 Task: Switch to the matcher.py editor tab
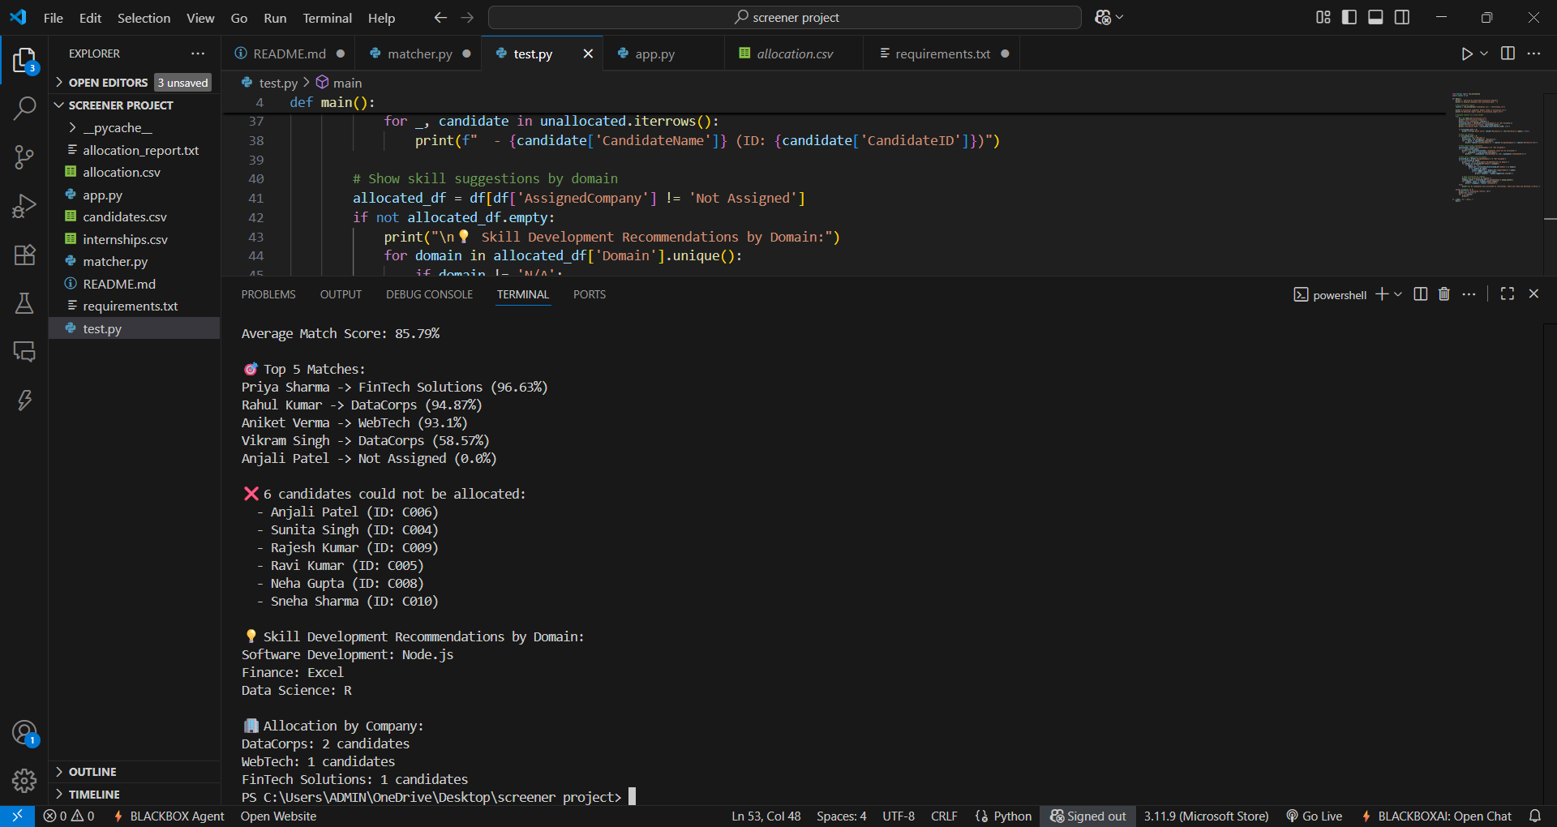pyautogui.click(x=420, y=54)
